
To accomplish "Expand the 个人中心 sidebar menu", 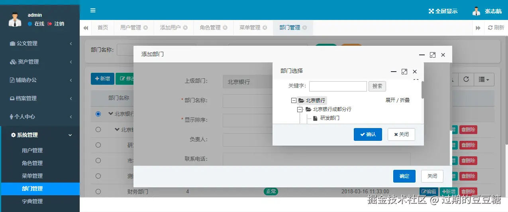I will click(40, 117).
